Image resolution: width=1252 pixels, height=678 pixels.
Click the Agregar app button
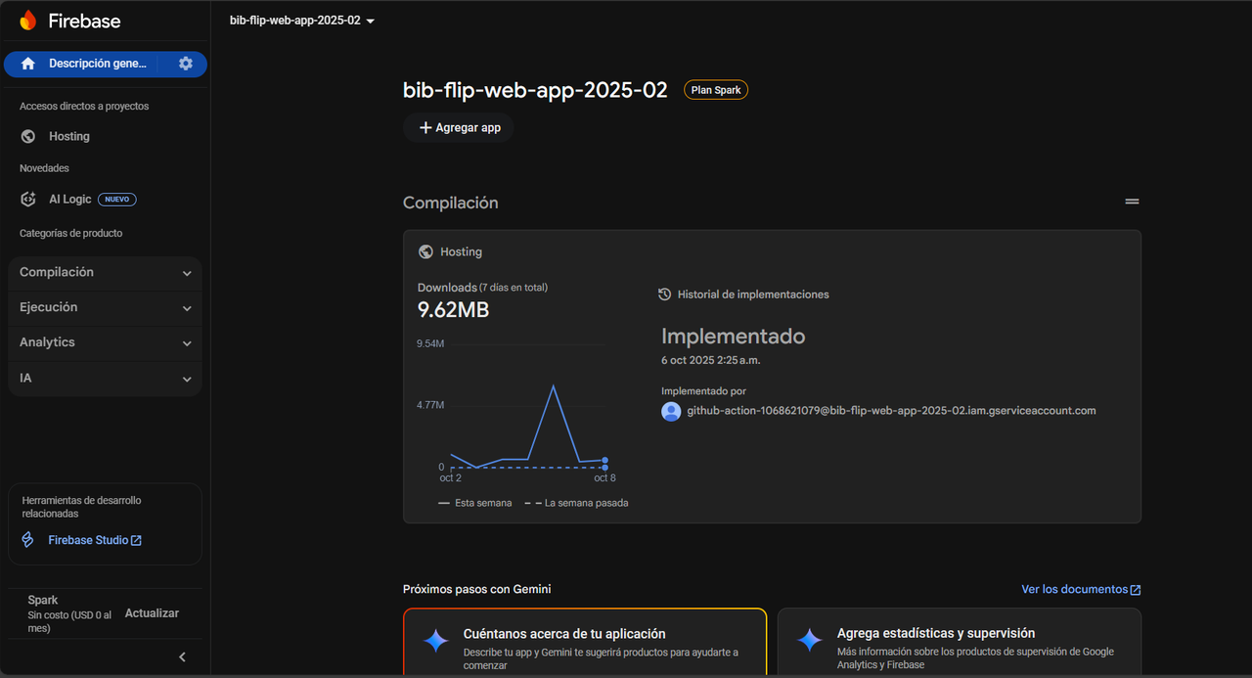point(459,127)
